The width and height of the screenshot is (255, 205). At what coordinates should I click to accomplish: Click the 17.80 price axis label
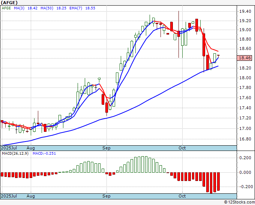pos(245,87)
